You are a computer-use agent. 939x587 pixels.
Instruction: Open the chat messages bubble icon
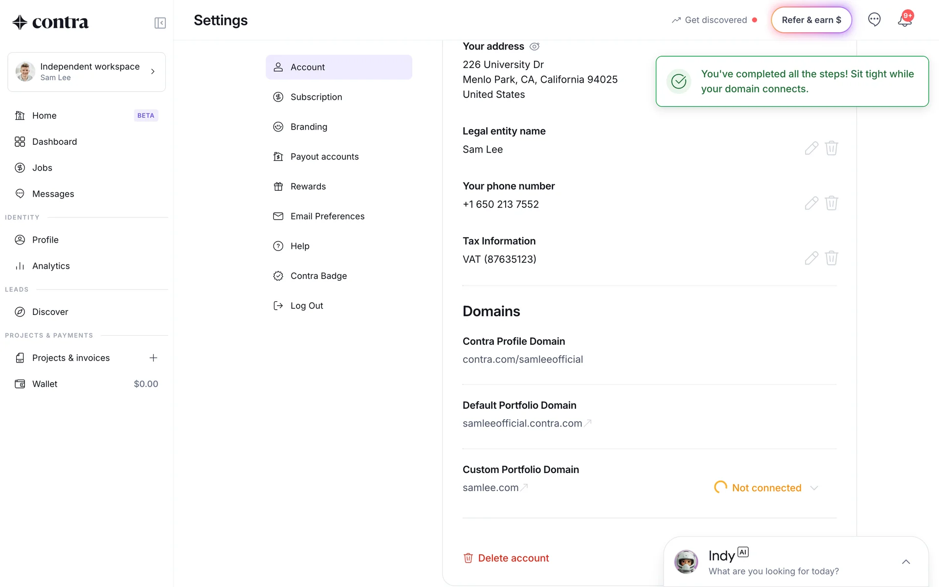pyautogui.click(x=874, y=20)
